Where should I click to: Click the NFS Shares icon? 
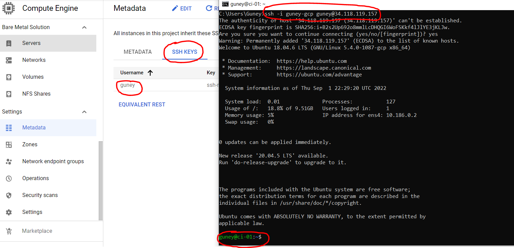pos(9,94)
